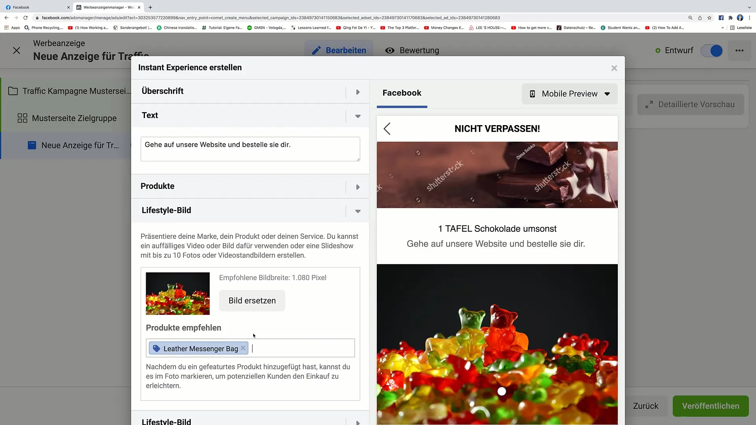This screenshot has width=756, height=425.
Task: Open the Lessons Learned bookmark
Action: (311, 28)
